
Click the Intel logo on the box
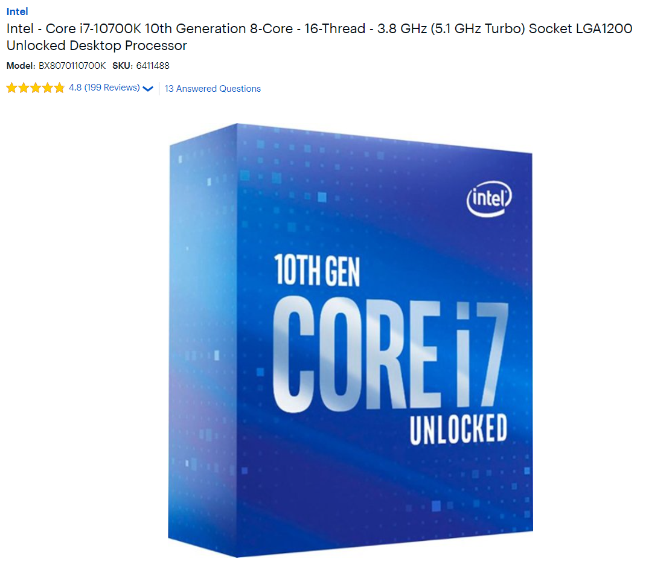click(x=489, y=199)
